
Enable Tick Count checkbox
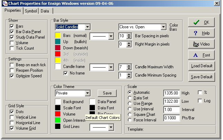12,48
